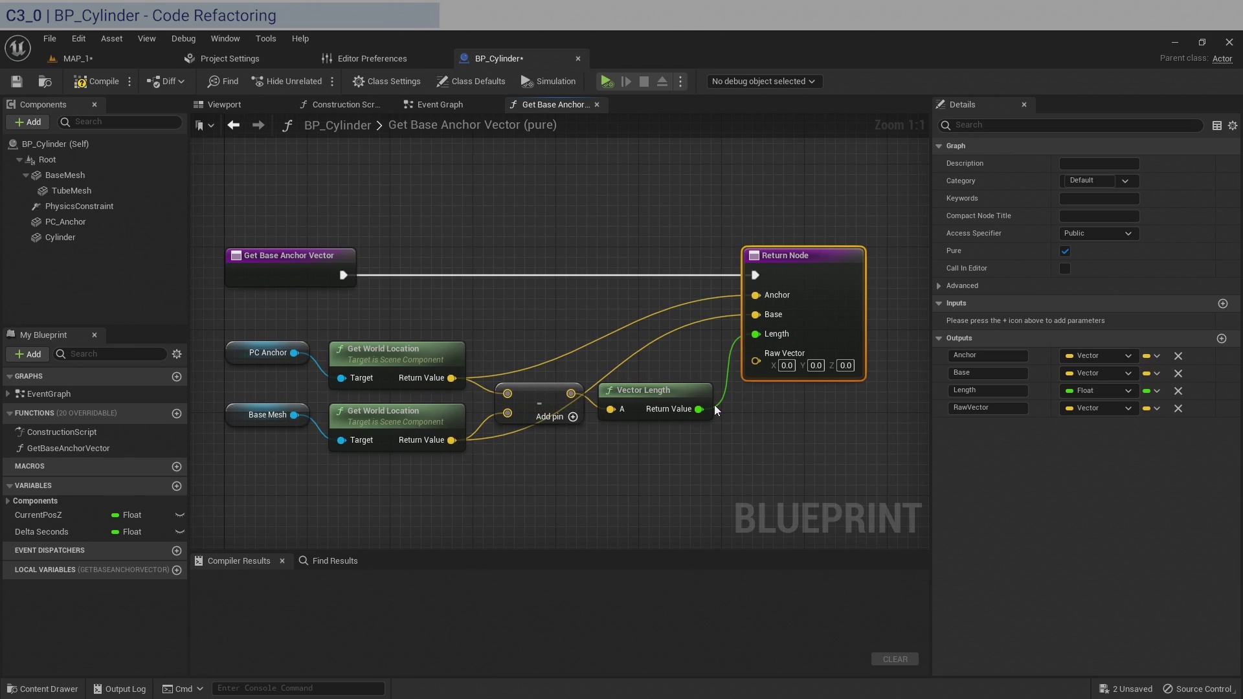The height and width of the screenshot is (699, 1243).
Task: Expand the Components variables group
Action: tap(8, 501)
